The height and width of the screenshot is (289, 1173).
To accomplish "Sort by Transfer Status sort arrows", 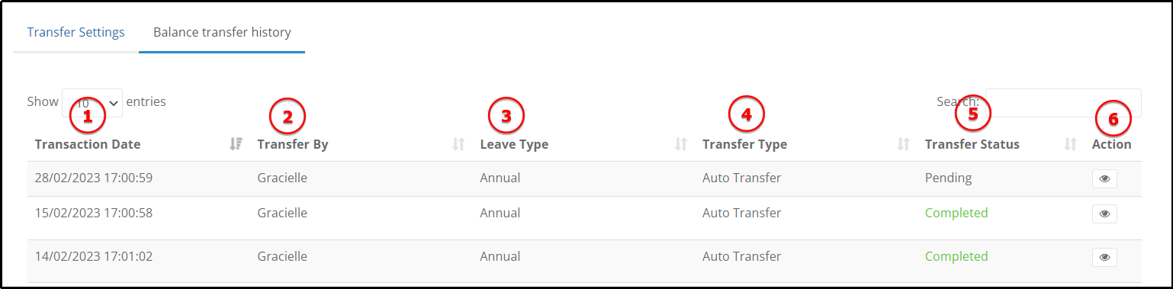I will (1071, 144).
